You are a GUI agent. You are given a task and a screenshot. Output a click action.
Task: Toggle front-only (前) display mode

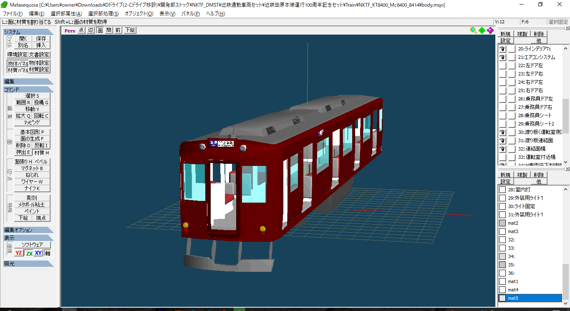coord(118,30)
